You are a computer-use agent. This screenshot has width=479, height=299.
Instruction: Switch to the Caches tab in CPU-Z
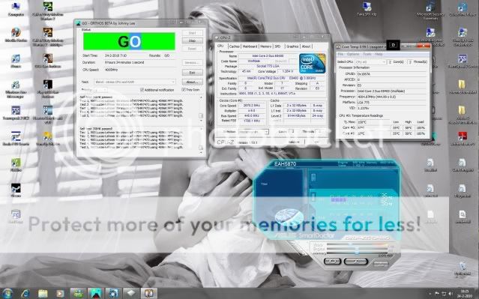(235, 46)
